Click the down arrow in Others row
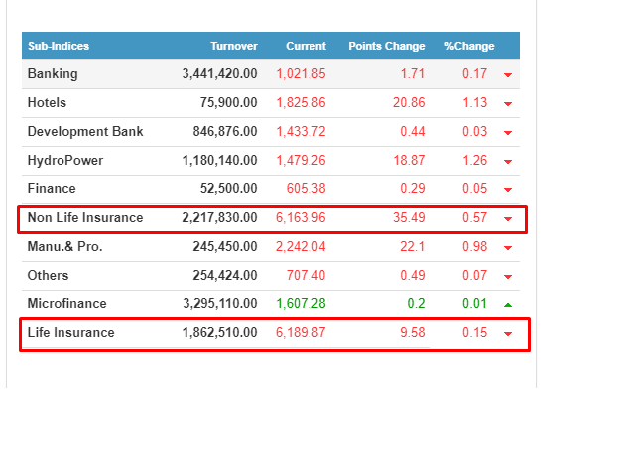620x471 pixels. tap(508, 277)
